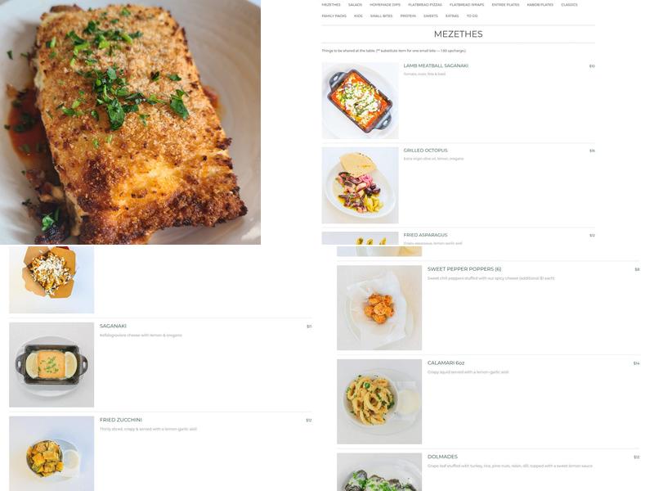Open the Salads menu section
Viewport: 654px width, 491px height.
point(355,5)
